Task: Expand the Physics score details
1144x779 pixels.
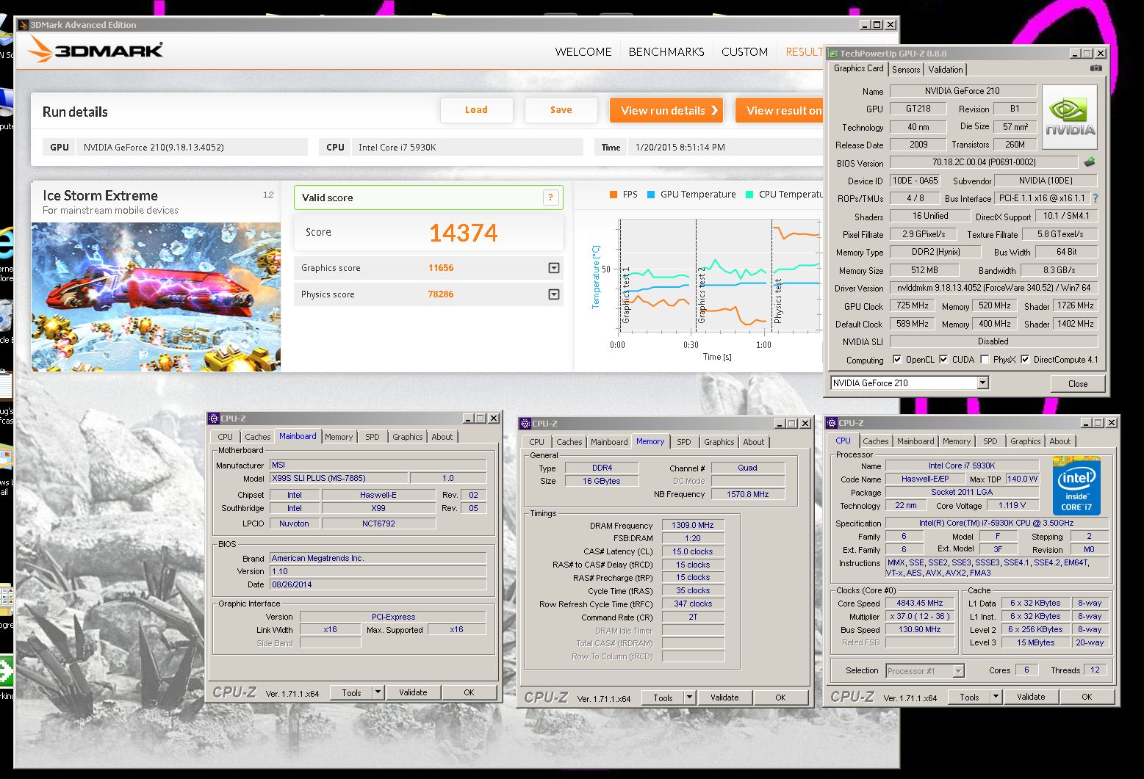Action: pos(554,294)
